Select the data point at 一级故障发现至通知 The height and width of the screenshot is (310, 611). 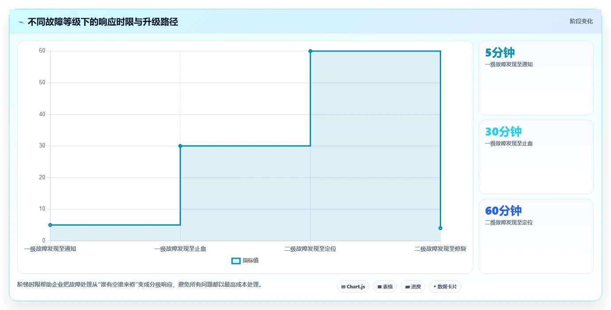tap(50, 225)
